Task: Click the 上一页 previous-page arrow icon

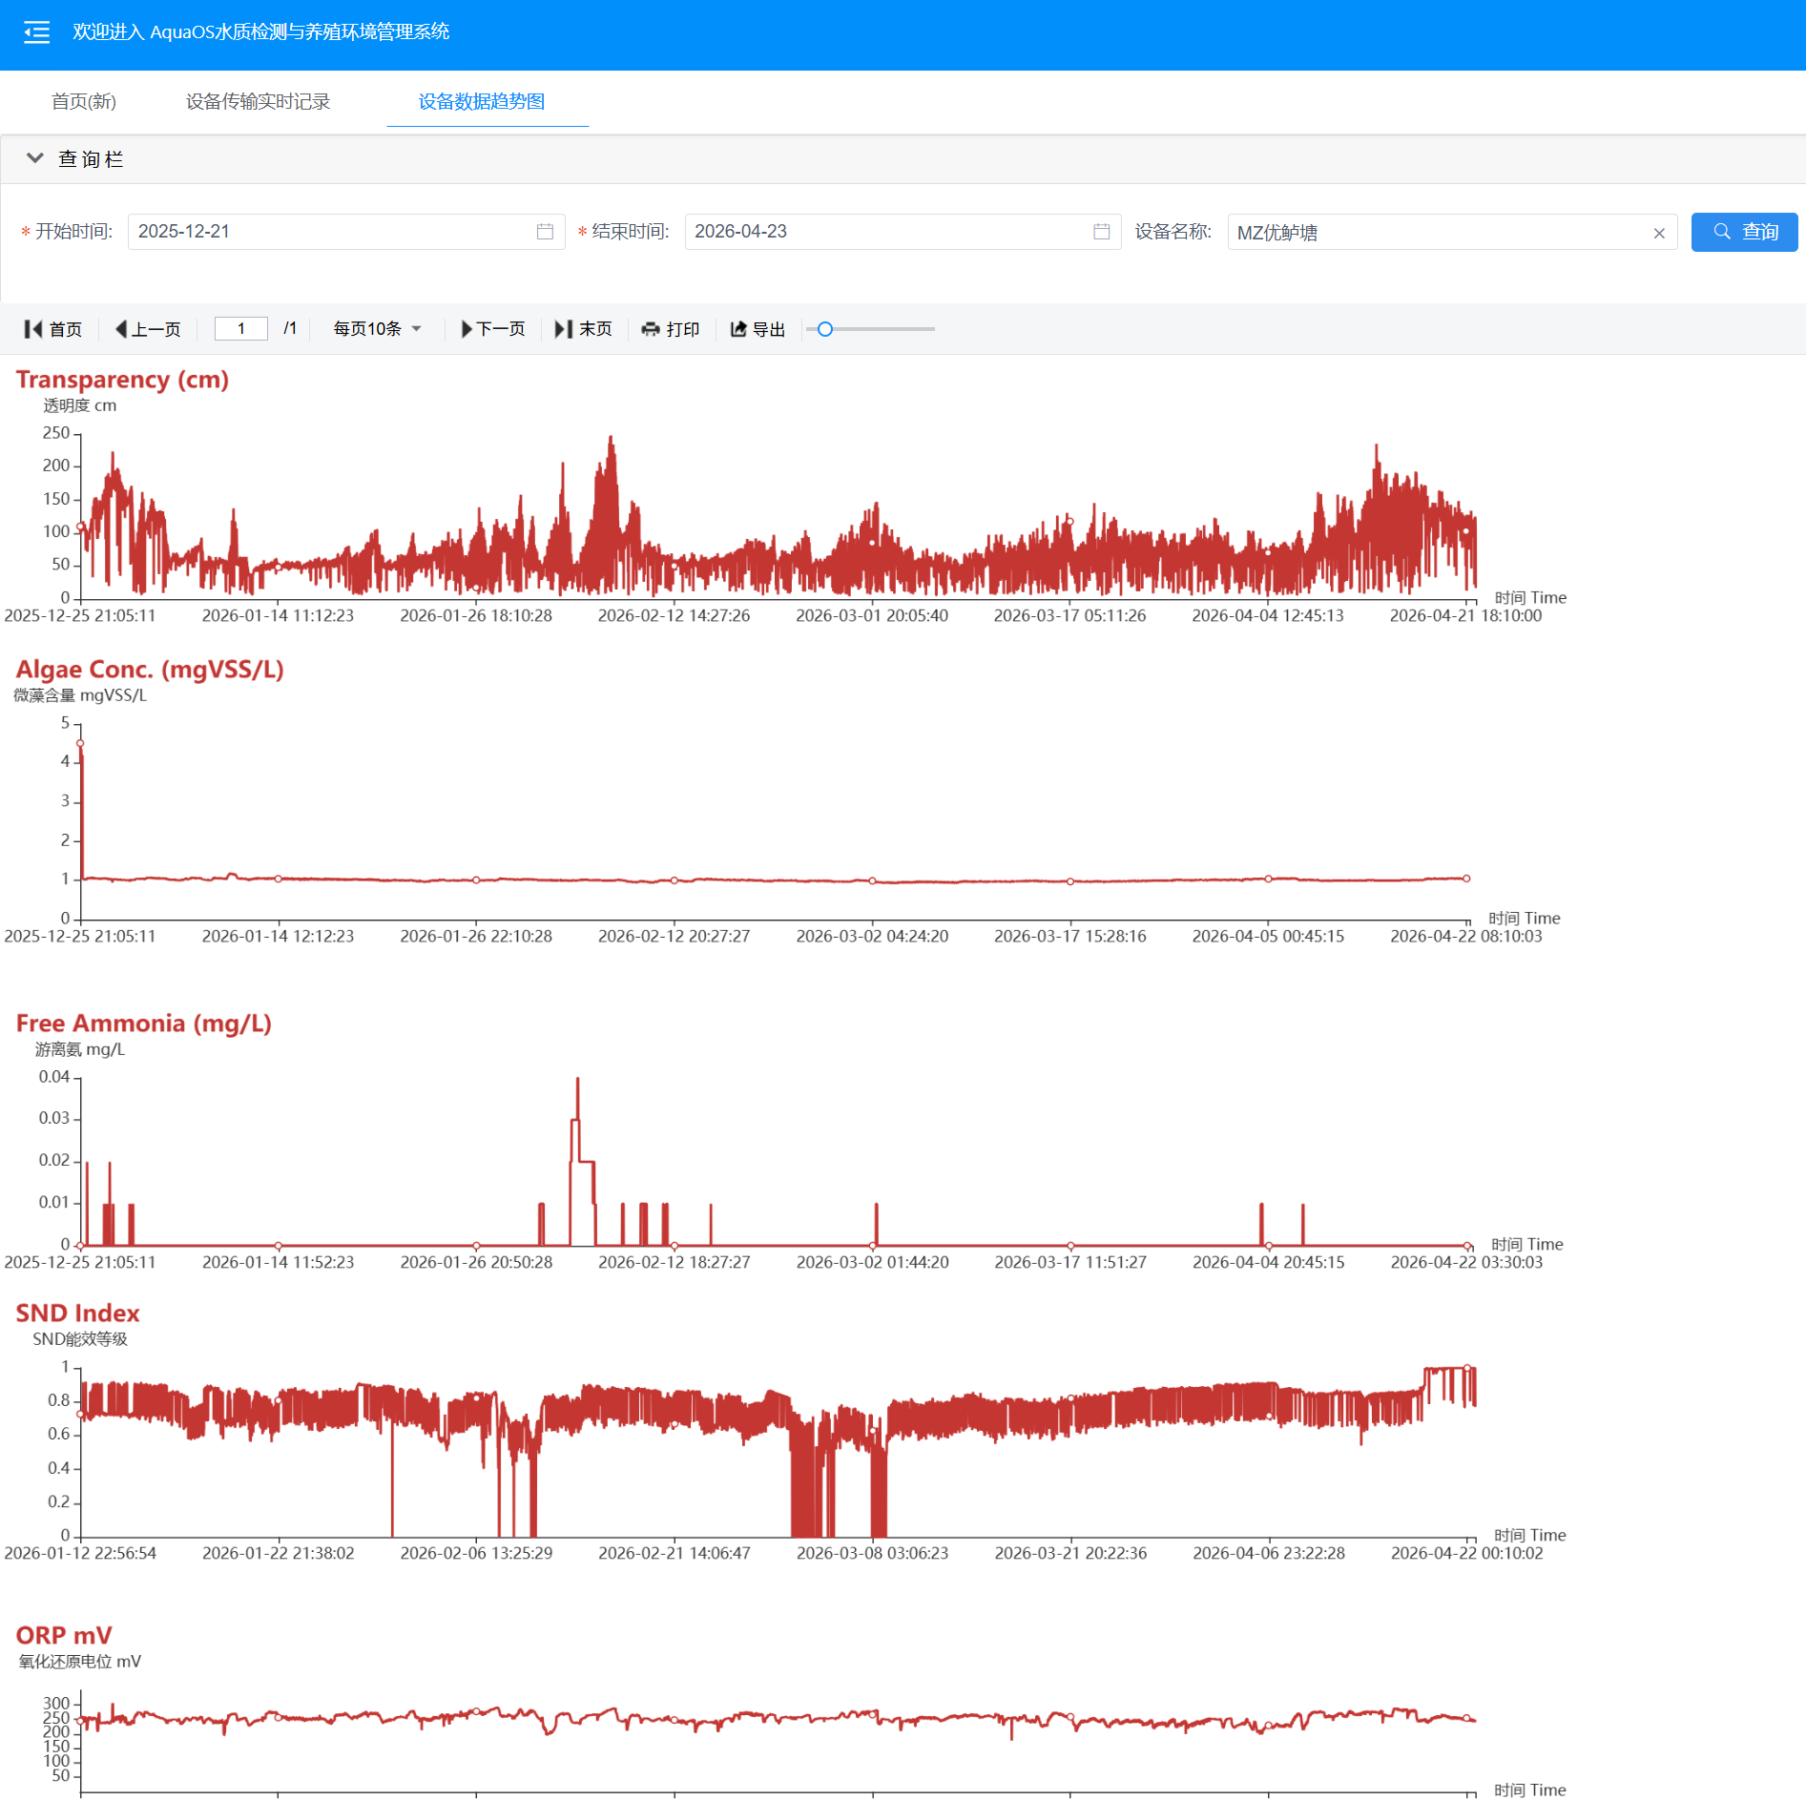Action: click(122, 328)
